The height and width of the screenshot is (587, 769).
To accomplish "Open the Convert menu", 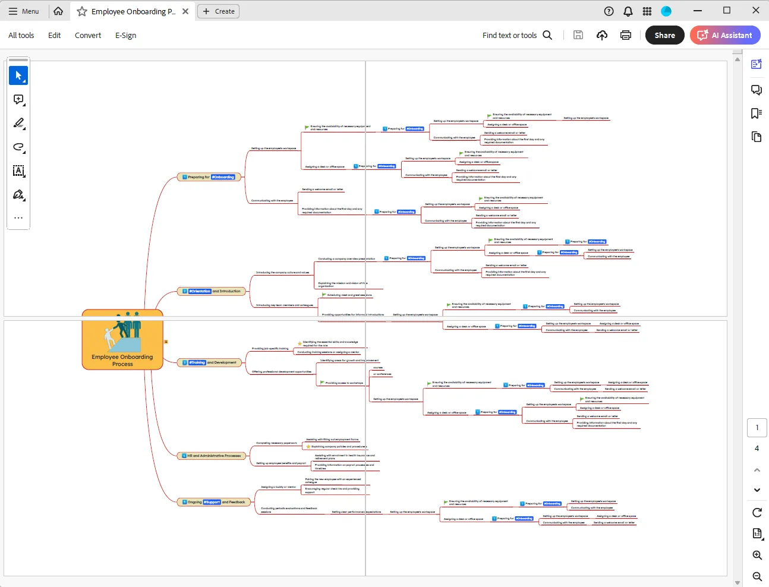I will [x=88, y=35].
